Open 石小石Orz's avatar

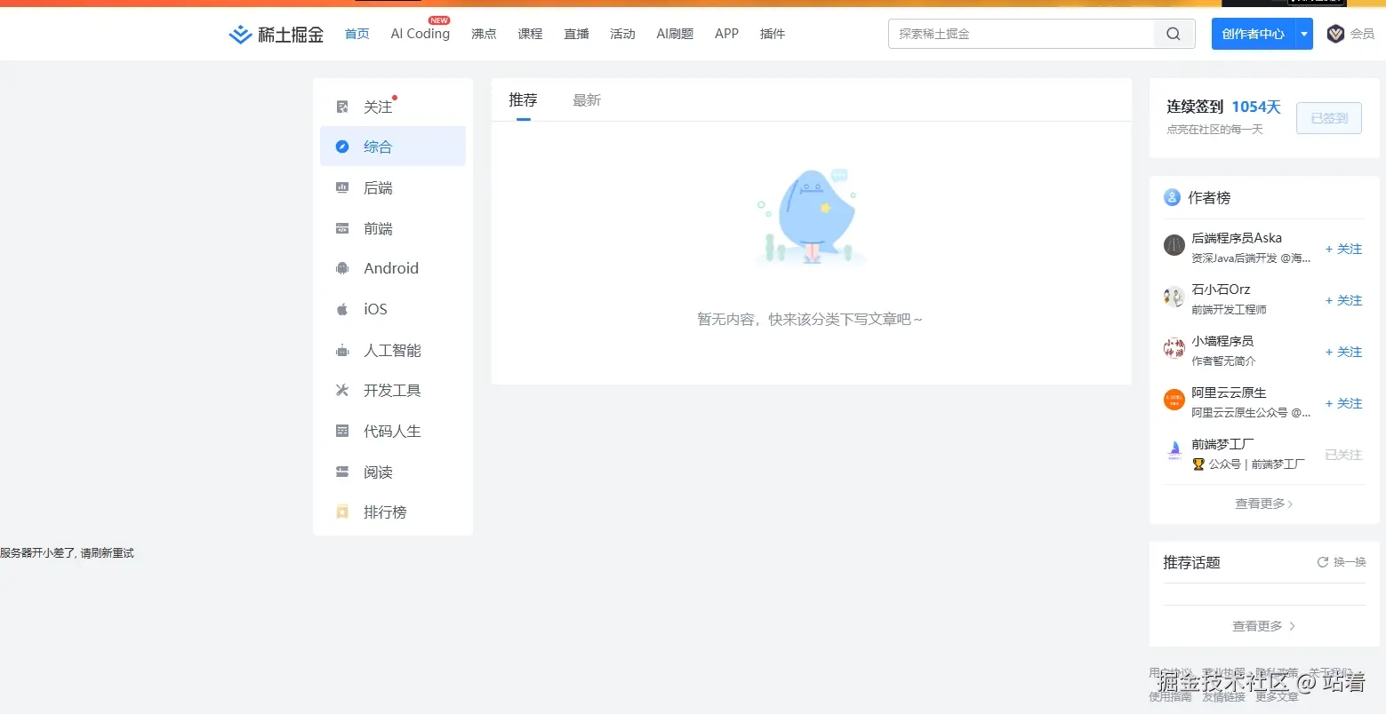[1174, 297]
